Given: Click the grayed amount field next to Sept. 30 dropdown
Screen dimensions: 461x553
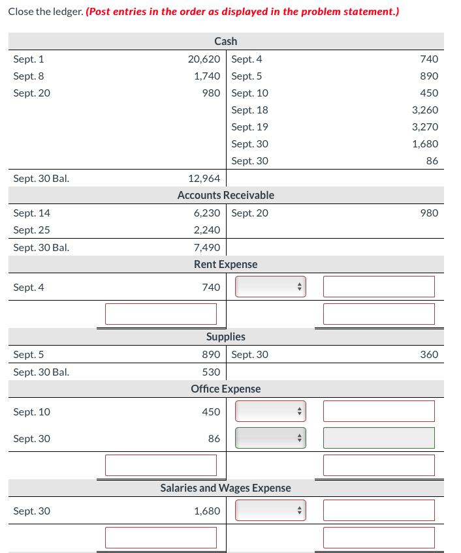Looking at the screenshot, I should (x=379, y=438).
